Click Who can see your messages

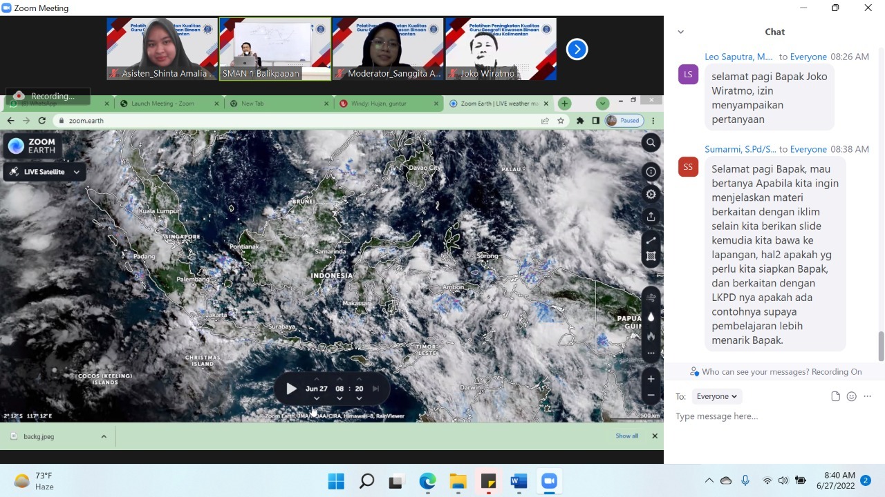click(775, 371)
